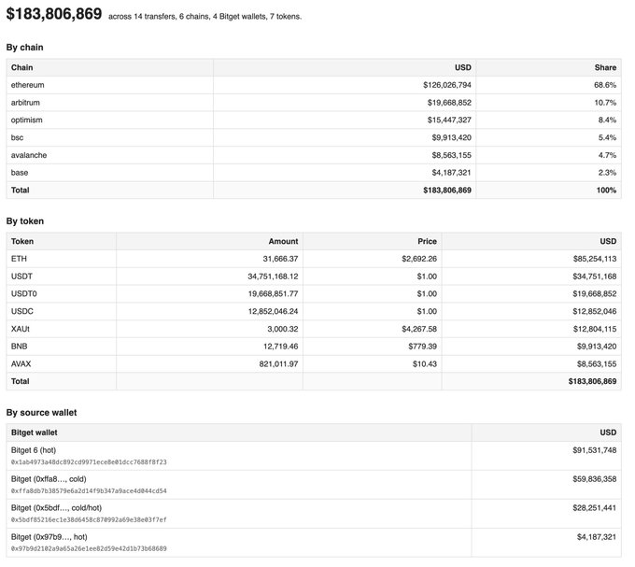Select the 'AVAX' token row label
The width and height of the screenshot is (635, 567).
click(x=21, y=363)
